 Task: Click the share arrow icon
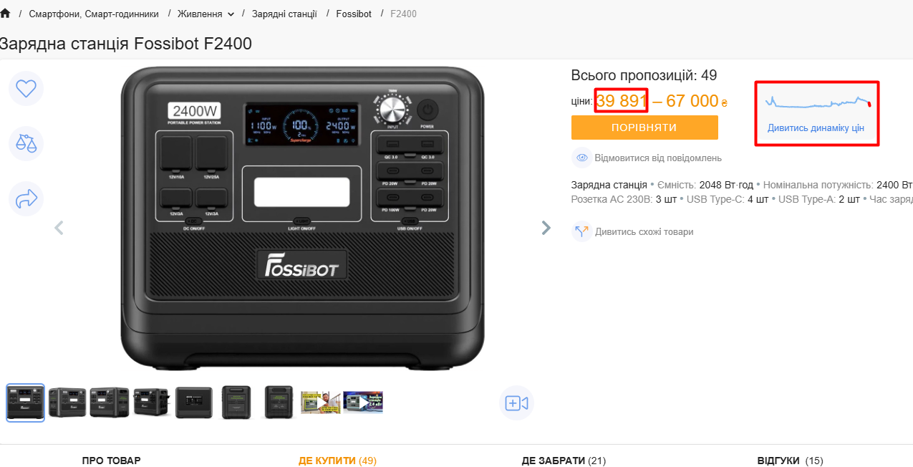pos(26,199)
